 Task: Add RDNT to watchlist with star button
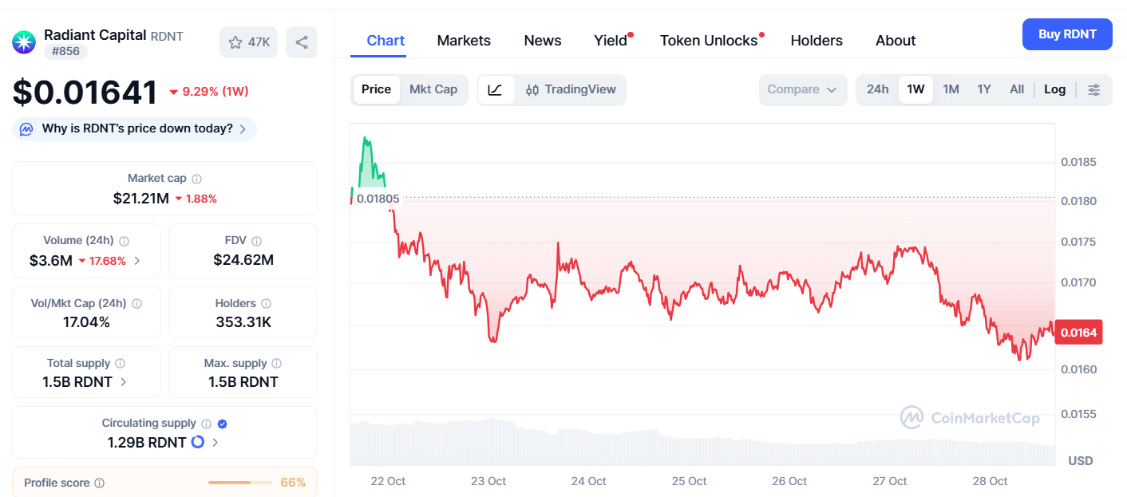[248, 42]
